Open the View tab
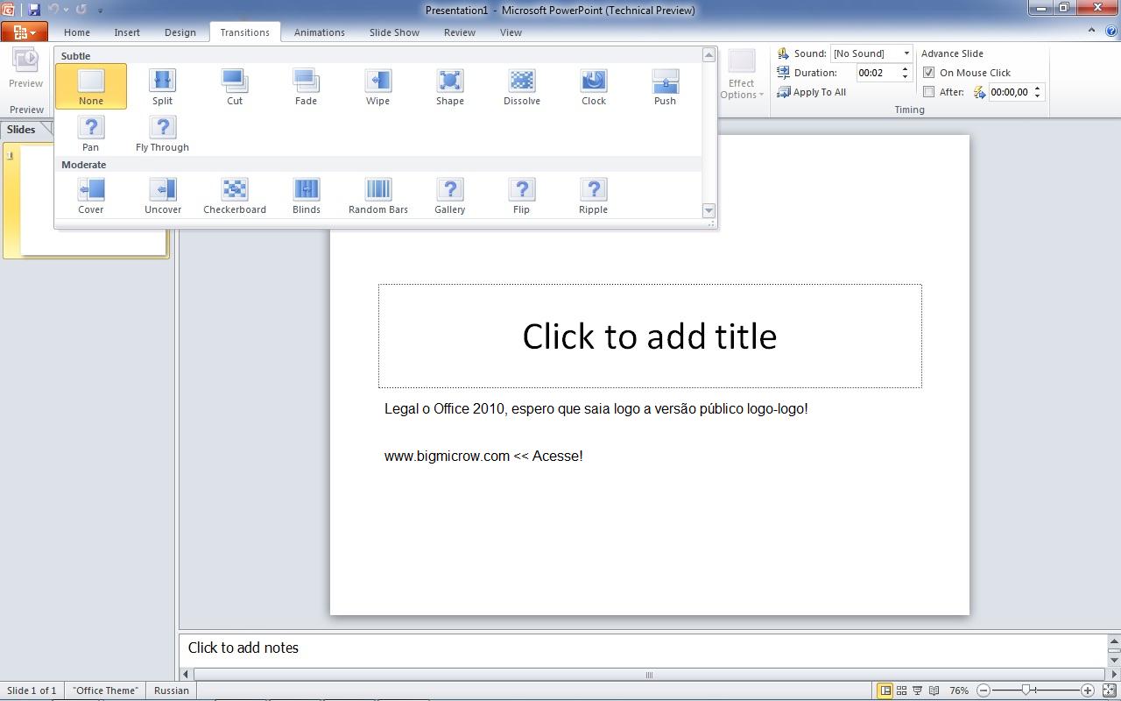The height and width of the screenshot is (701, 1121). [x=511, y=32]
